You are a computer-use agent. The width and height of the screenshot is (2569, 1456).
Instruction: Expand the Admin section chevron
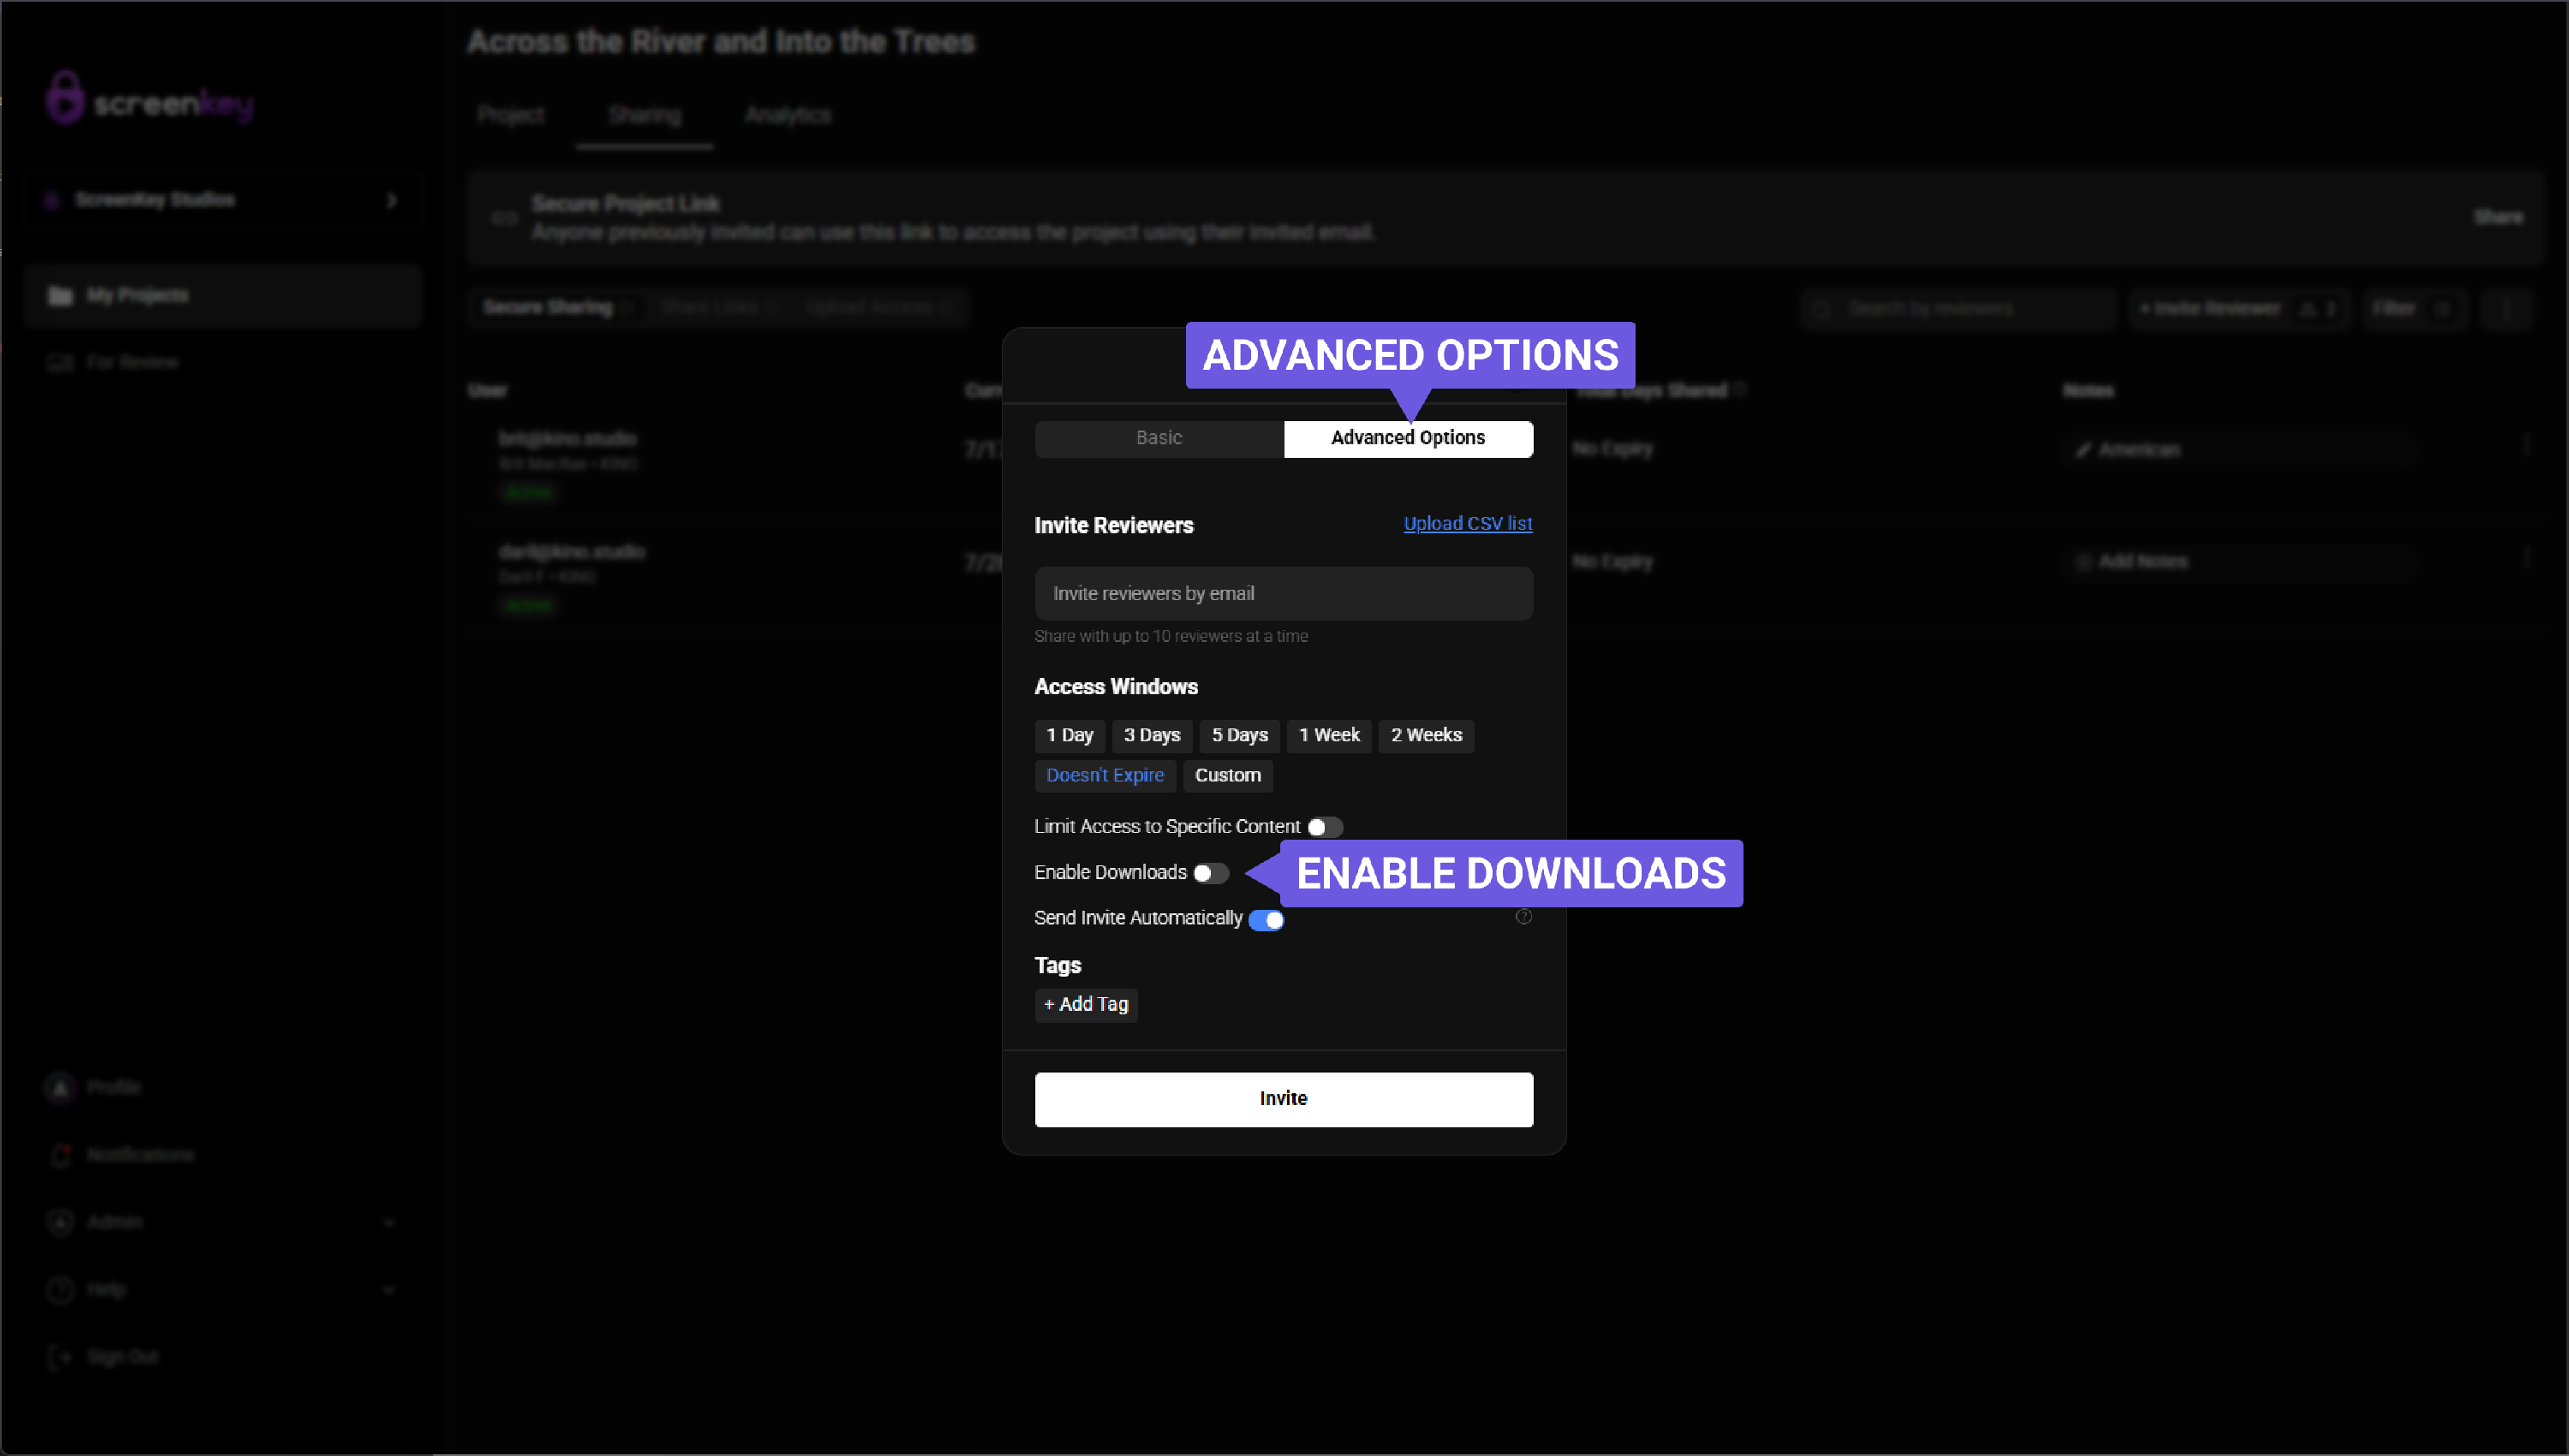coord(389,1222)
